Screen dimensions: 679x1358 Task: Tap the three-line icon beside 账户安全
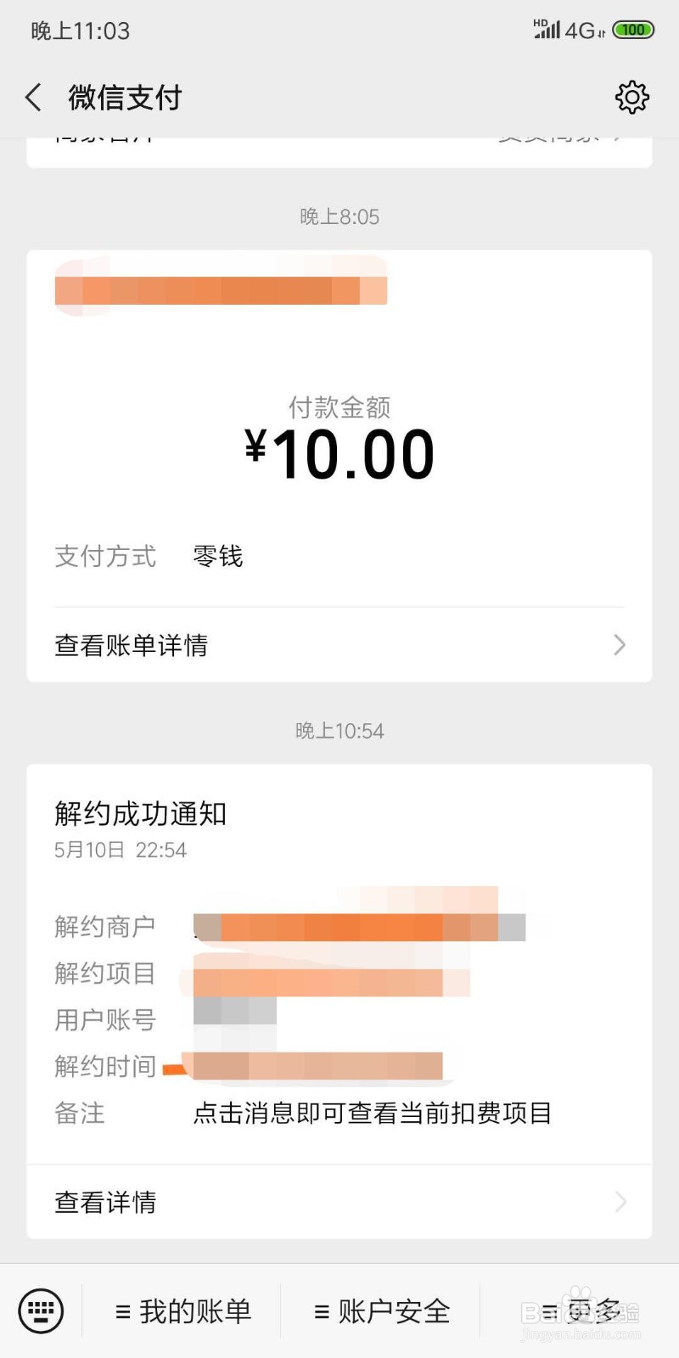[322, 1312]
